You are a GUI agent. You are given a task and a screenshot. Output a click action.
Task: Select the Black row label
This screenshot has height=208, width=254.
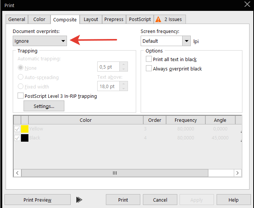35,138
